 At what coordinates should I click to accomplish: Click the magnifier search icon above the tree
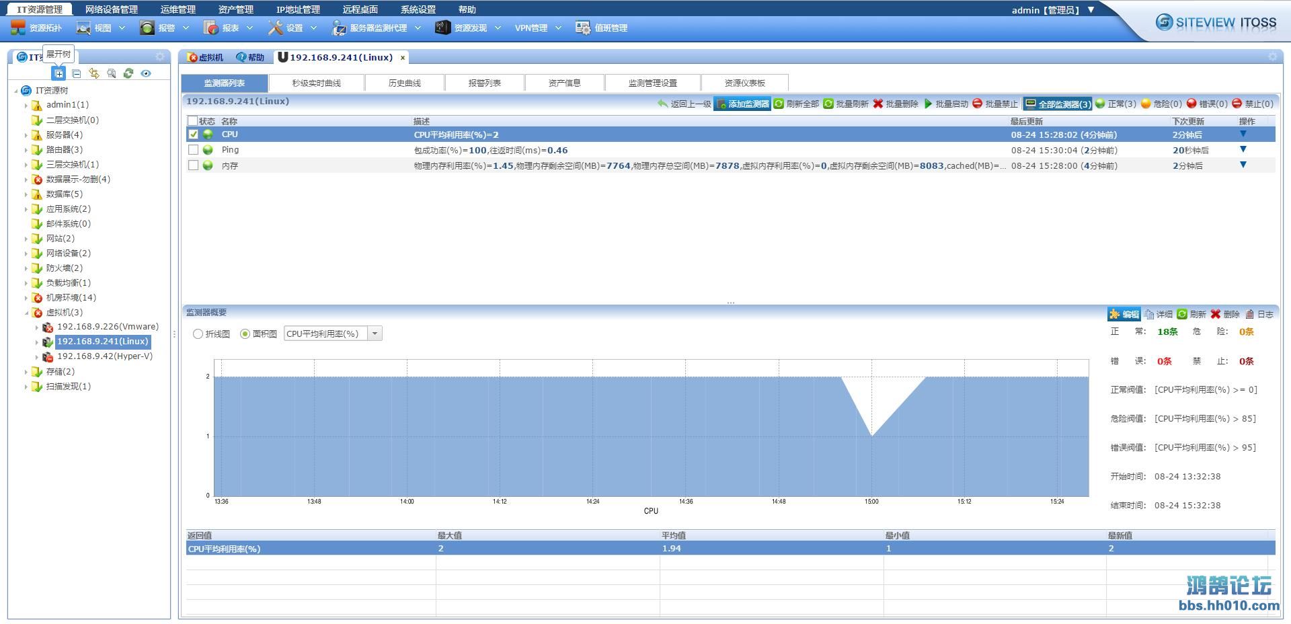112,73
